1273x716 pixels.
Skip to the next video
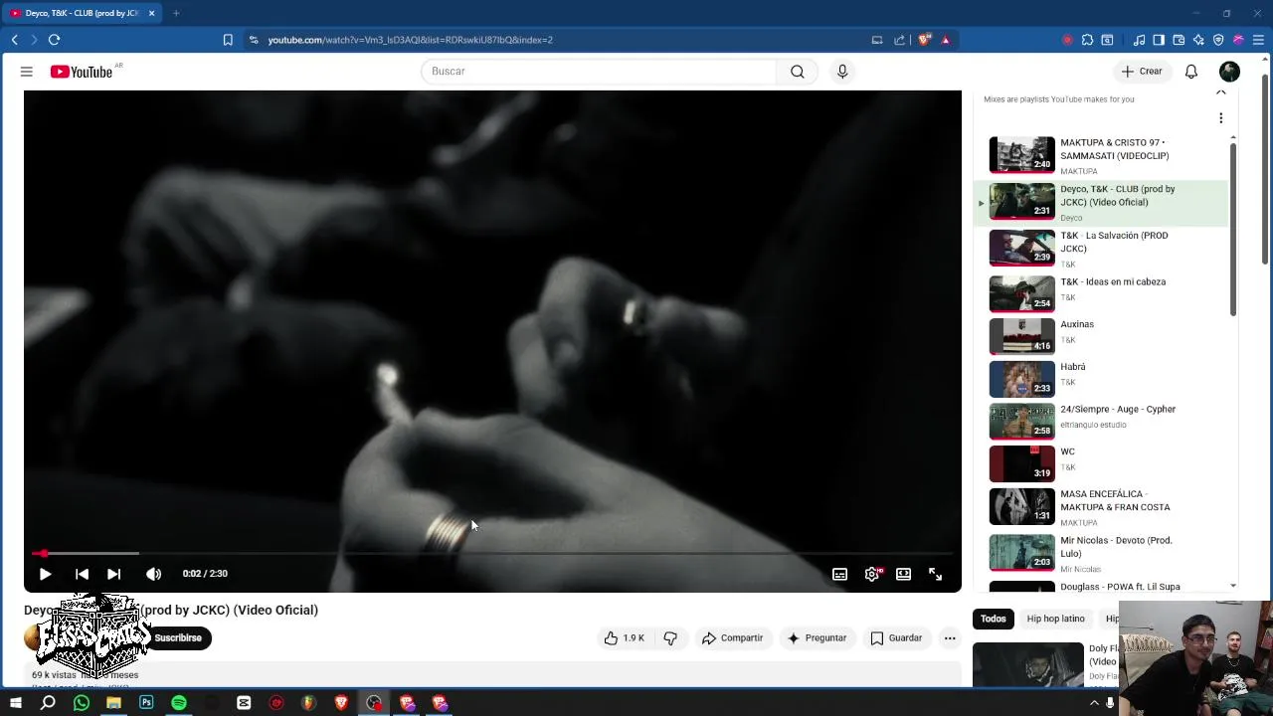coord(114,574)
